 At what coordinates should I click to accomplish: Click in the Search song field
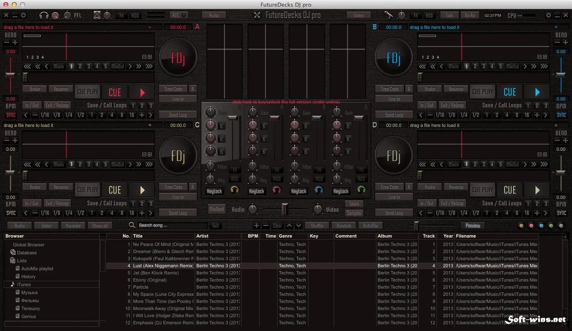coord(172,225)
